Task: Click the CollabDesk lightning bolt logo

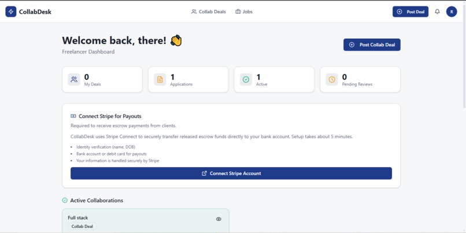Action: pos(11,12)
